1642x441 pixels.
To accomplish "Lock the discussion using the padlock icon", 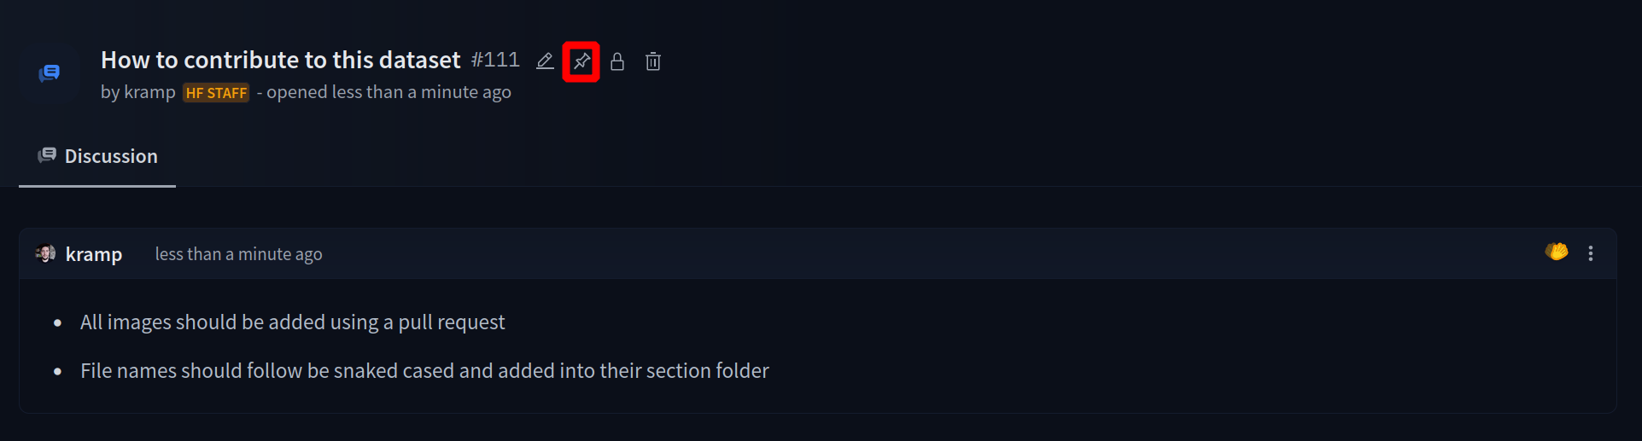I will tap(617, 61).
